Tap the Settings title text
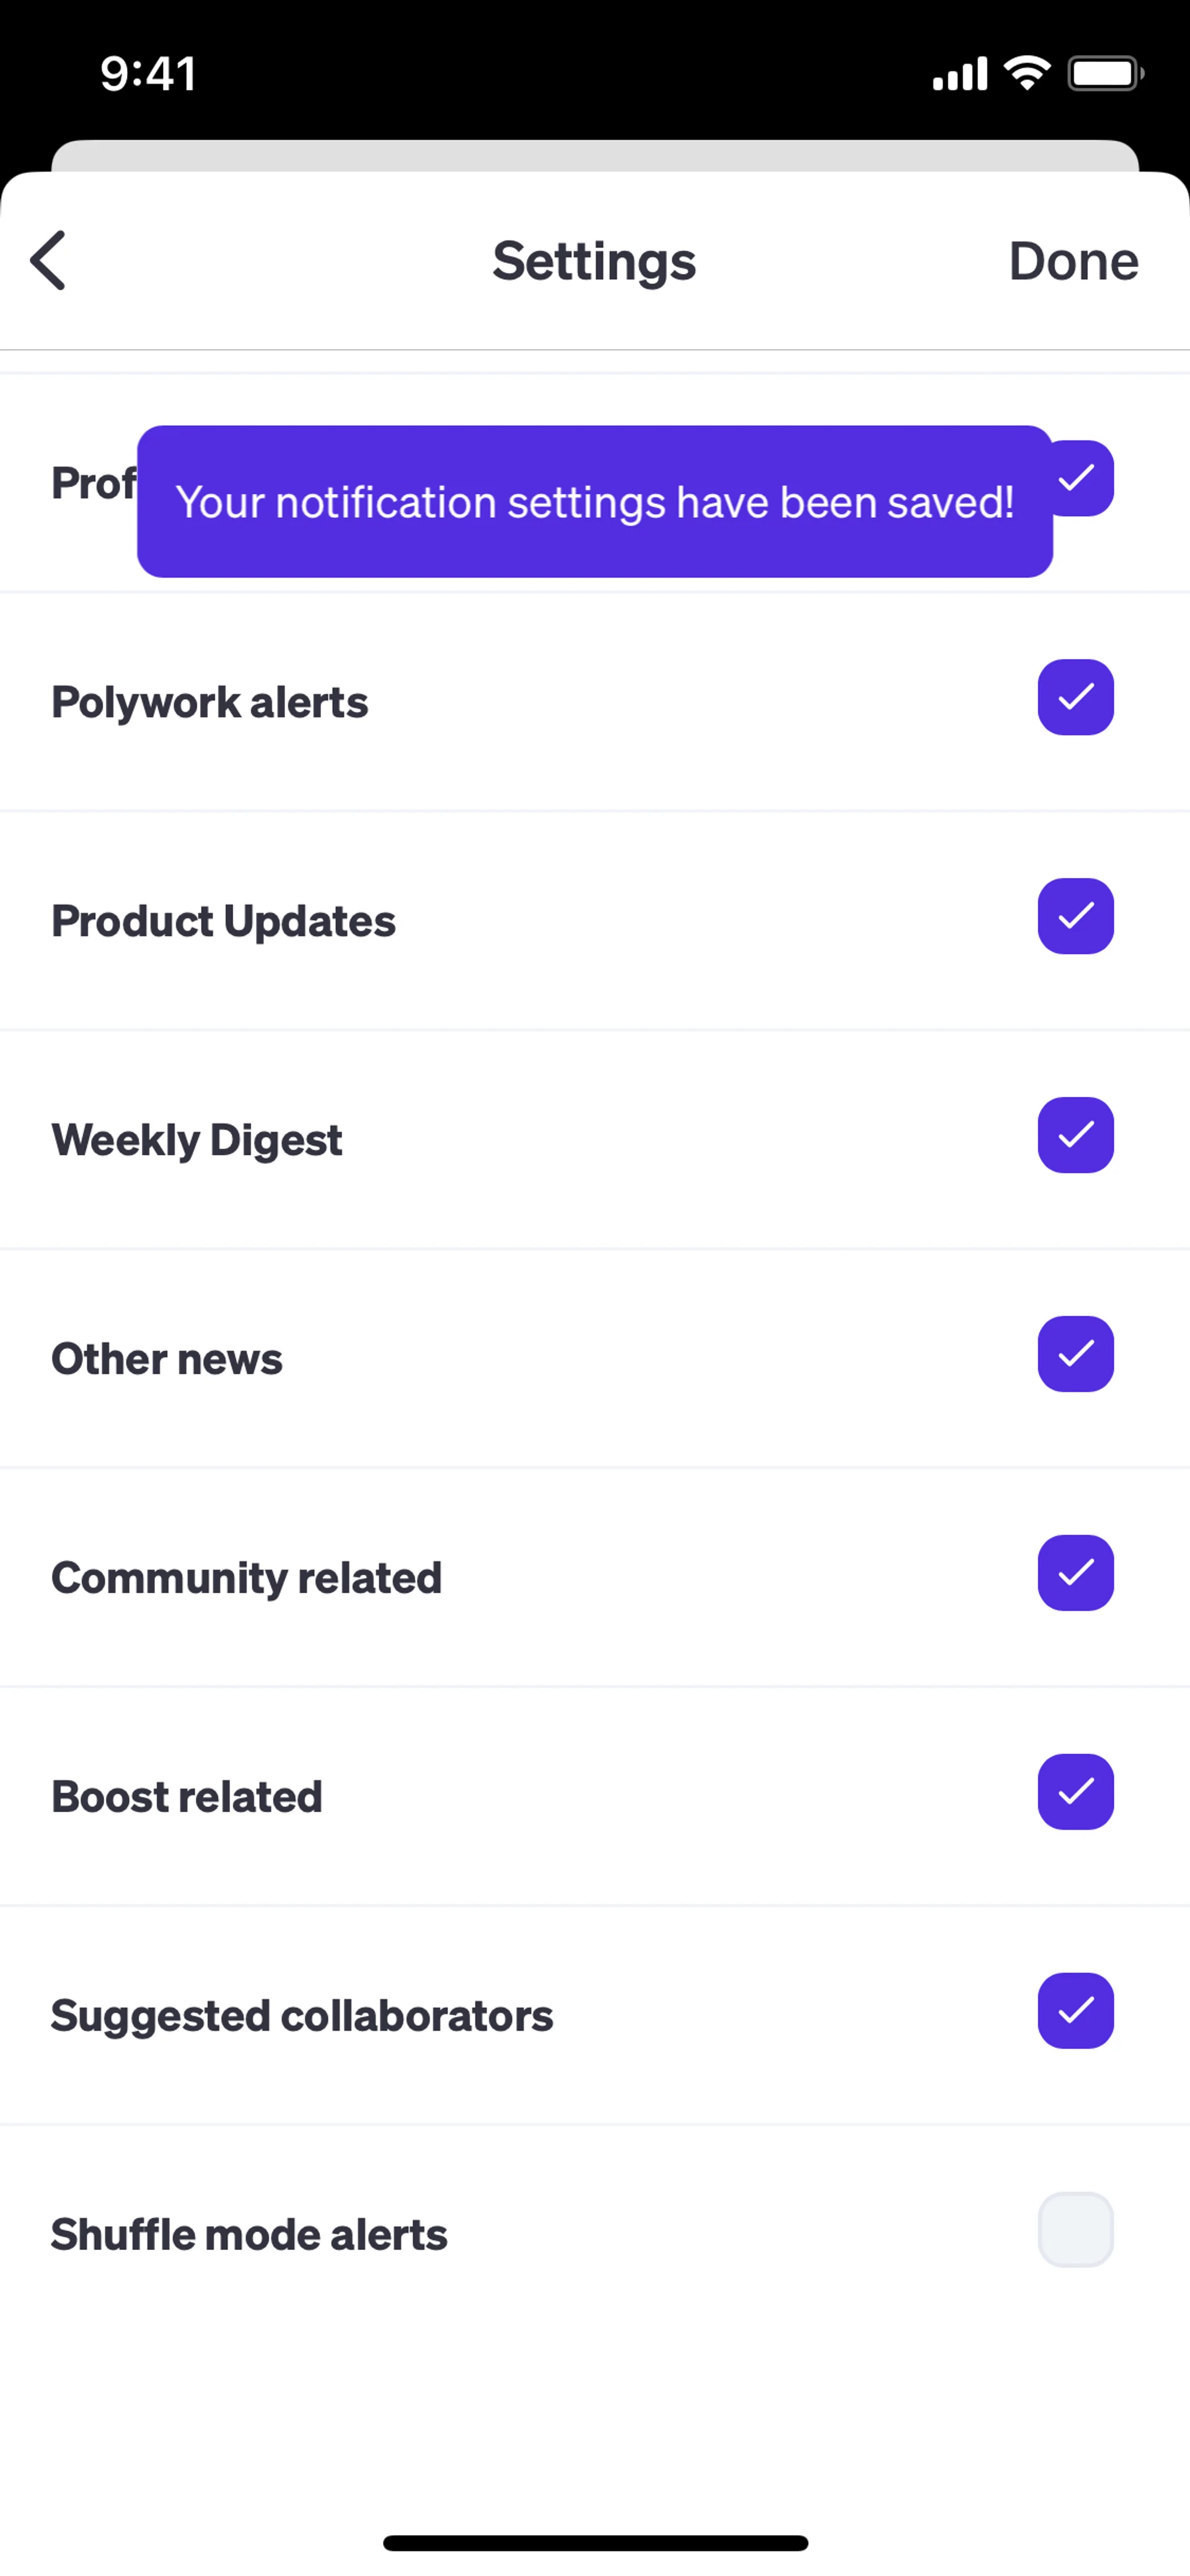Screen dimensions: 1190x2576 tap(594, 261)
